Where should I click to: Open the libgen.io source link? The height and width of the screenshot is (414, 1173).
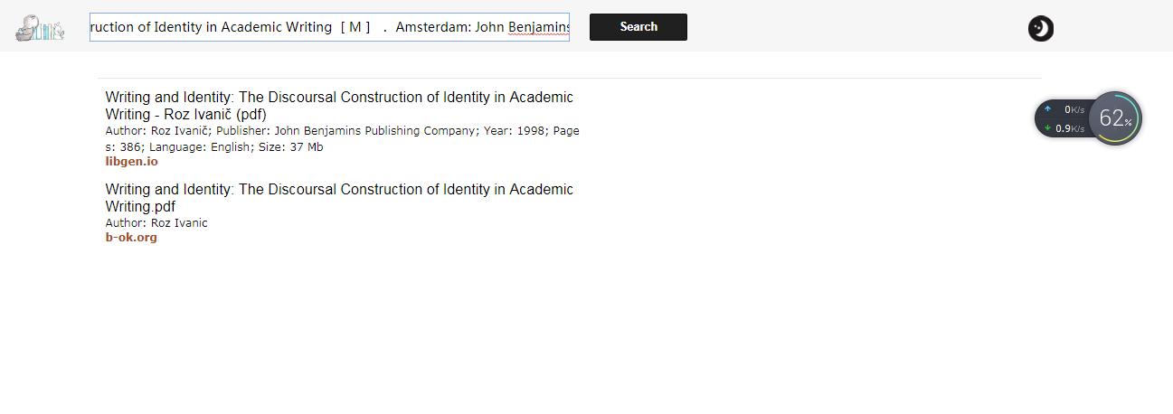[x=131, y=162]
